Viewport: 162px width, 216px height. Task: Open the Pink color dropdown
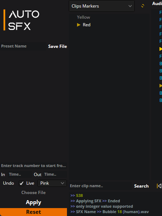click(x=52, y=183)
